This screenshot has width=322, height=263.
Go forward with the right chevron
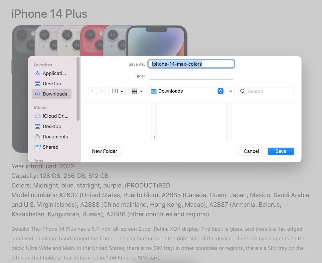click(x=101, y=91)
